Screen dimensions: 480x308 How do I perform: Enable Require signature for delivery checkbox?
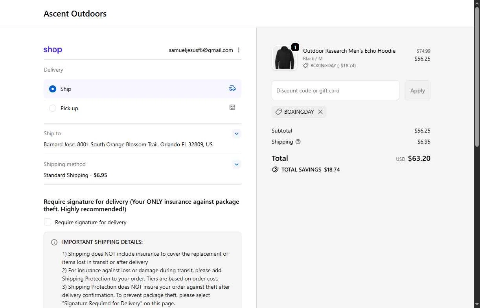pos(48,222)
